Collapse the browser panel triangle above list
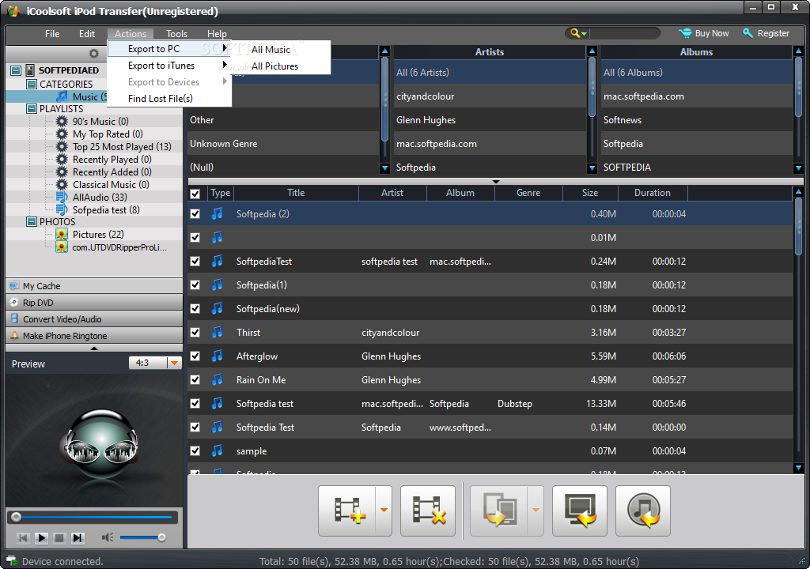This screenshot has width=810, height=569. 496,182
